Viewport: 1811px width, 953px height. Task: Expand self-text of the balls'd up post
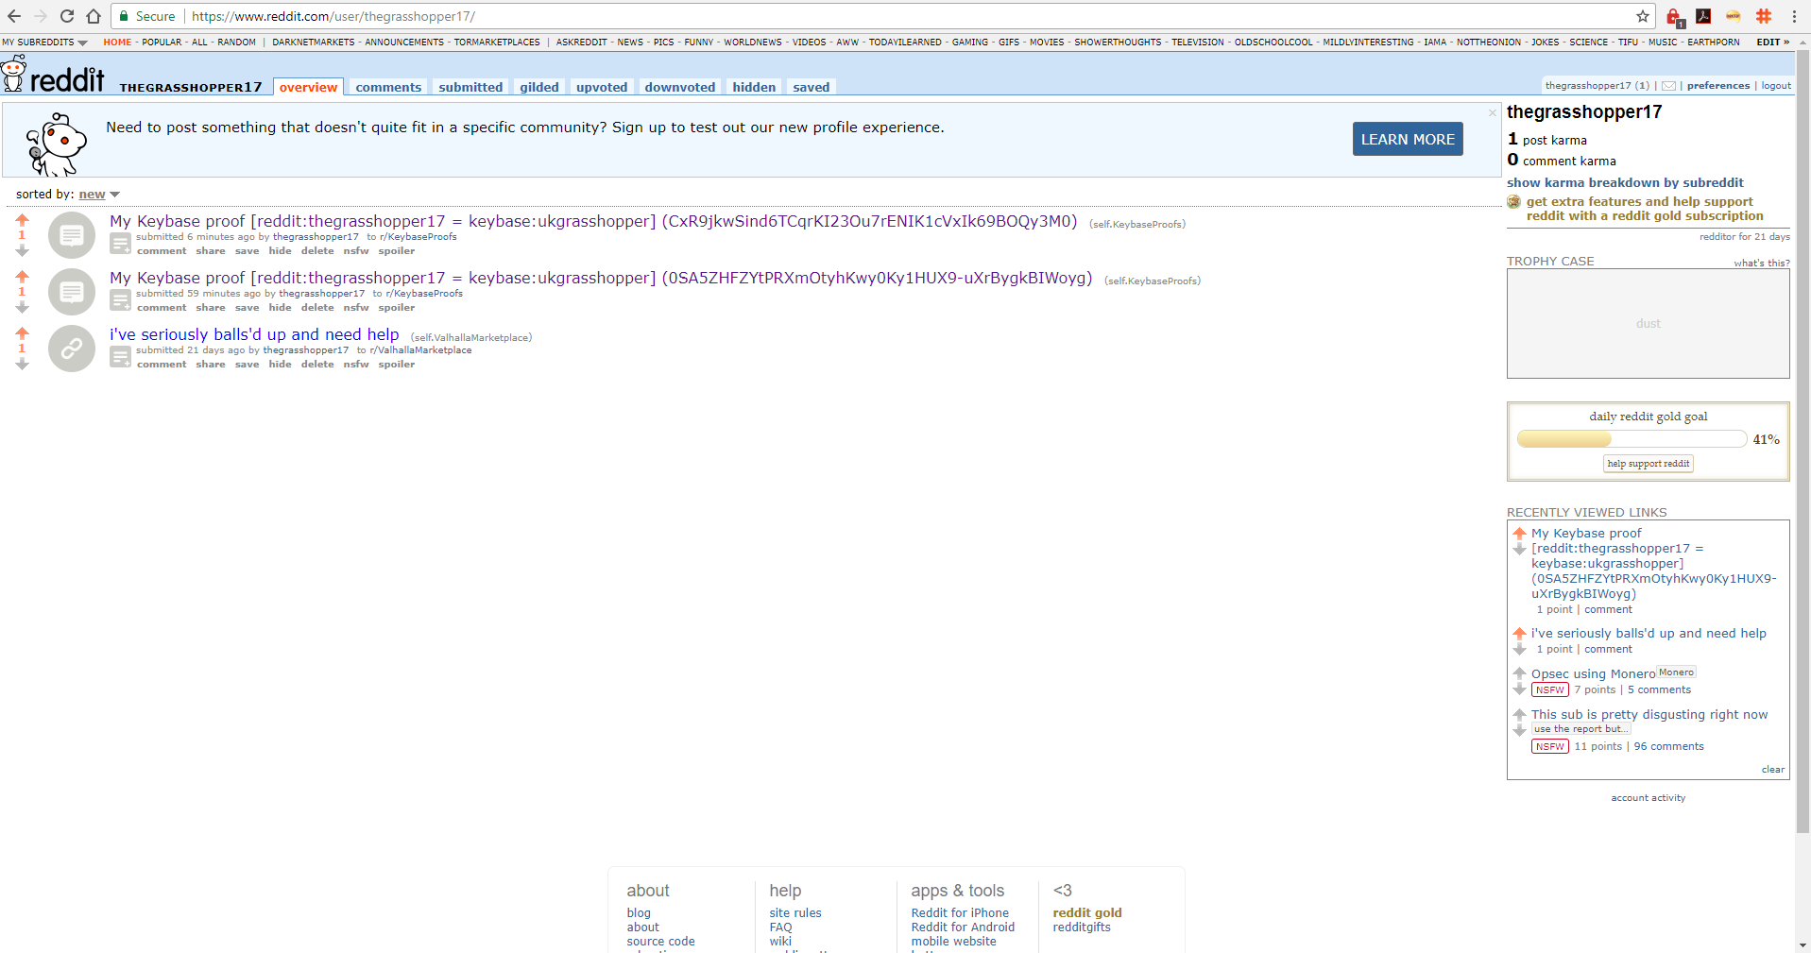click(x=120, y=357)
